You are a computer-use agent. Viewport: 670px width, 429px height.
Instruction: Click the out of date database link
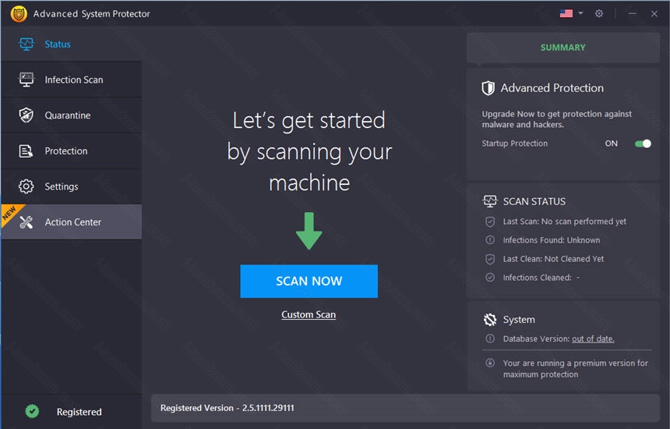point(593,339)
